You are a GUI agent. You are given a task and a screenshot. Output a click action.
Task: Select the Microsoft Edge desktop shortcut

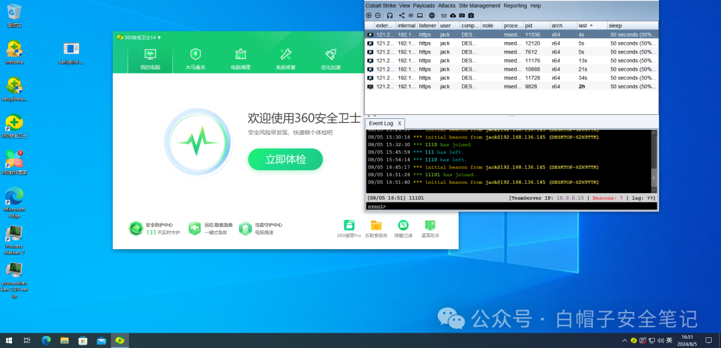[x=14, y=202]
